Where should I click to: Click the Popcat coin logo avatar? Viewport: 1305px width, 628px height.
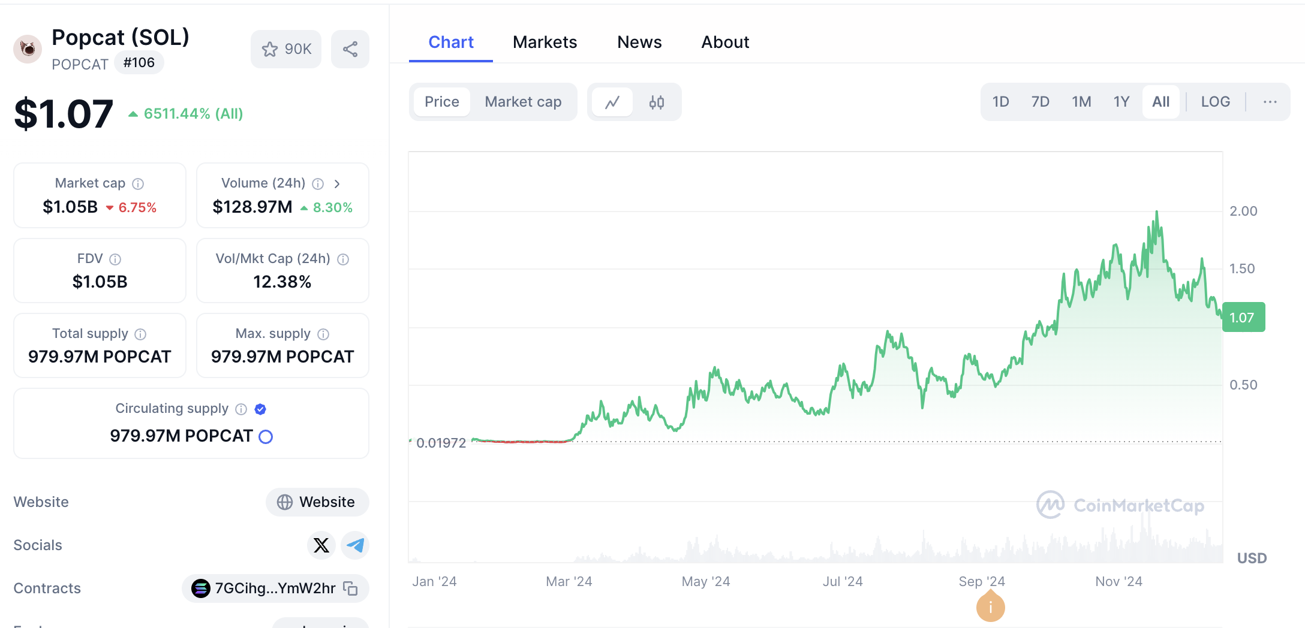pos(28,49)
